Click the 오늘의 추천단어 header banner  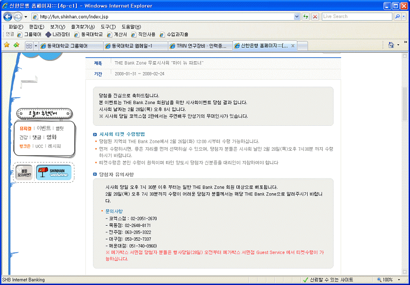[x=44, y=114]
